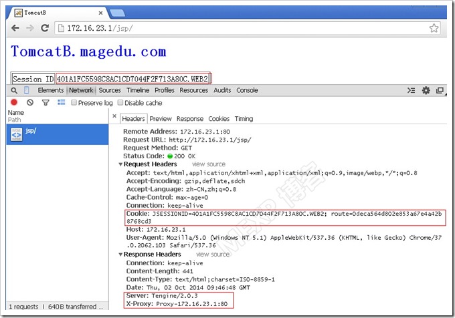The height and width of the screenshot is (318, 455).
Task: Click the Cookie JSESSIONID header value
Action: coord(284,218)
